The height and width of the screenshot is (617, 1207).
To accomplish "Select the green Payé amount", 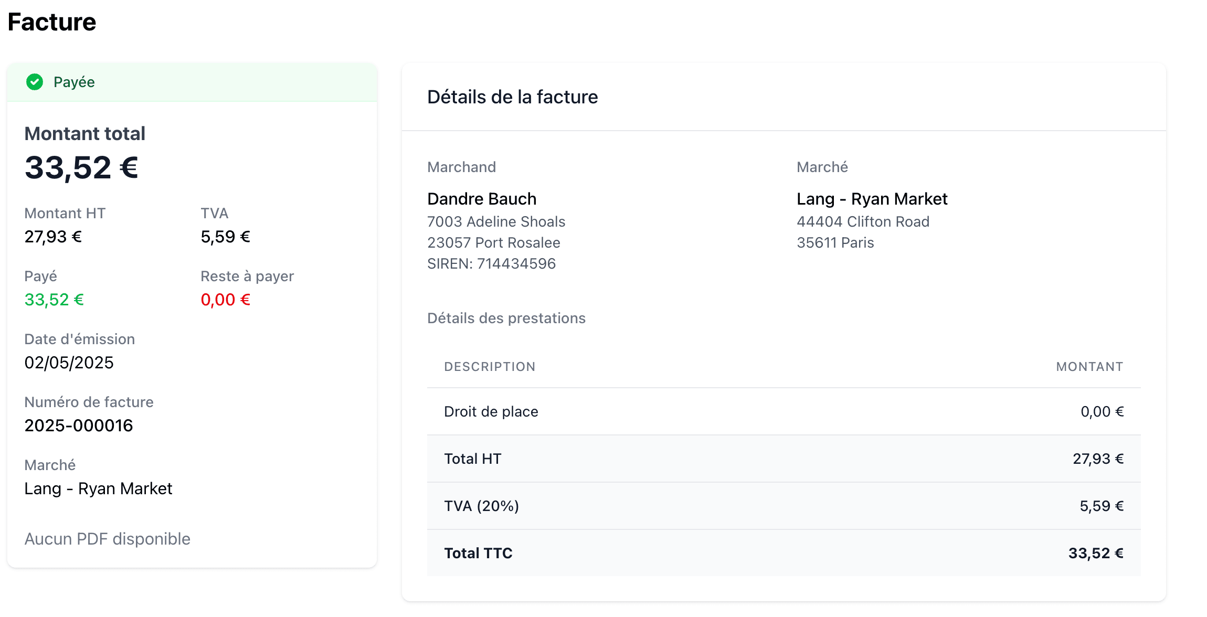I will point(54,299).
